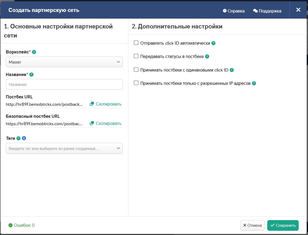Click Скопировать link for Безопасный постбек URL

click(x=108, y=123)
